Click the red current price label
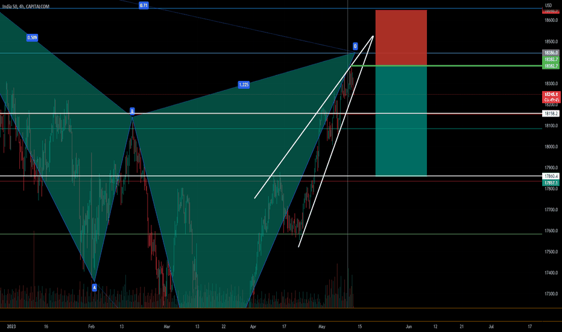Image resolution: width=562 pixels, height=332 pixels. (x=551, y=97)
